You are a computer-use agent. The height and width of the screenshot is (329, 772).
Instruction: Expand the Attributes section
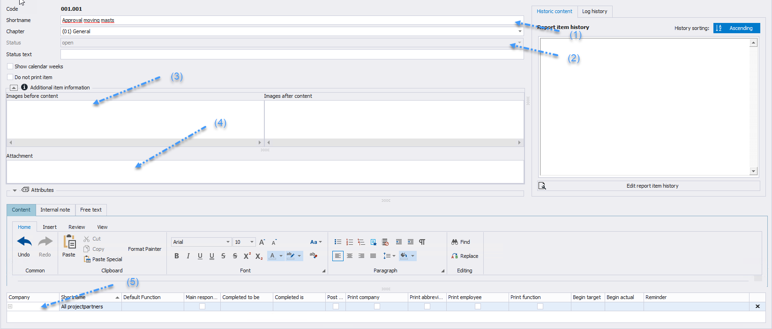pyautogui.click(x=15, y=190)
